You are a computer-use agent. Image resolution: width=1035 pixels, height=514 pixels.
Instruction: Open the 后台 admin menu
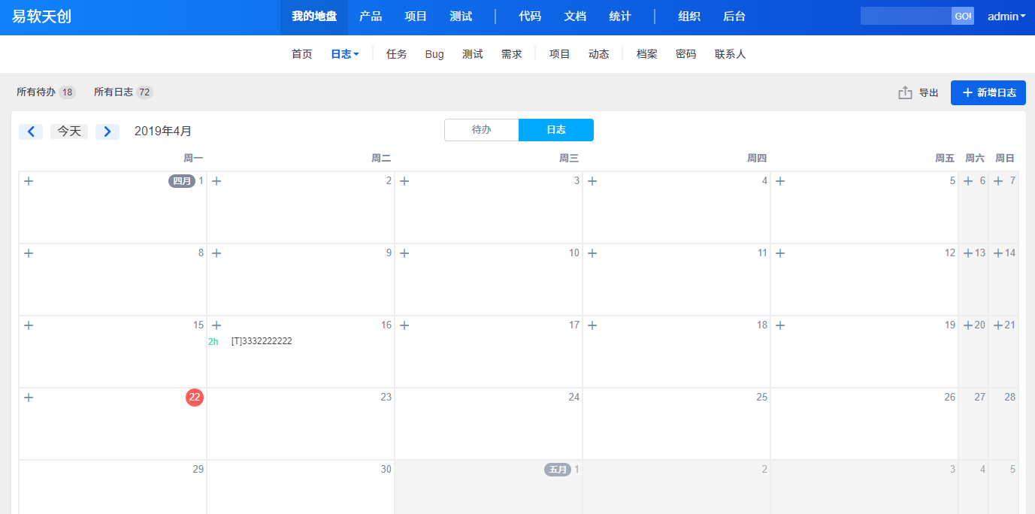[x=734, y=17]
